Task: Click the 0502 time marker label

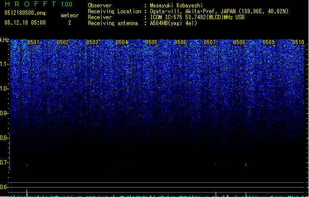Action: (x=63, y=42)
